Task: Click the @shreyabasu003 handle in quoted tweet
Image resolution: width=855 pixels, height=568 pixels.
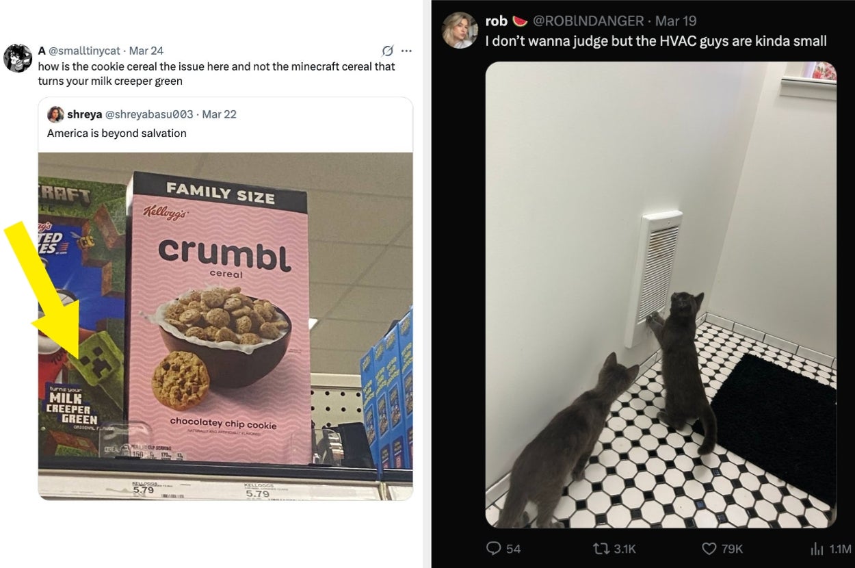Action: pyautogui.click(x=149, y=114)
